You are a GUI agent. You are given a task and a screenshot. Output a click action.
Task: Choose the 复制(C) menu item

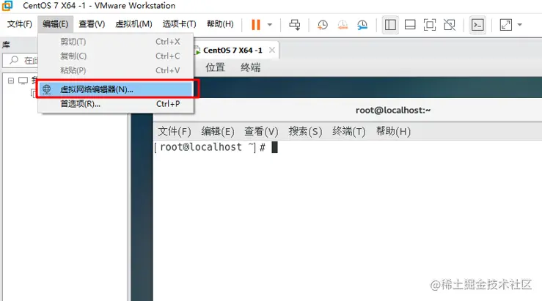point(116,56)
